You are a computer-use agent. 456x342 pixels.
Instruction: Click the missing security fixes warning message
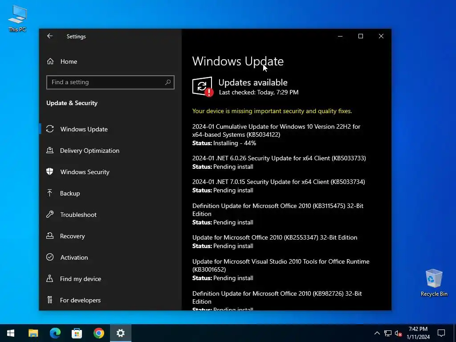[272, 111]
